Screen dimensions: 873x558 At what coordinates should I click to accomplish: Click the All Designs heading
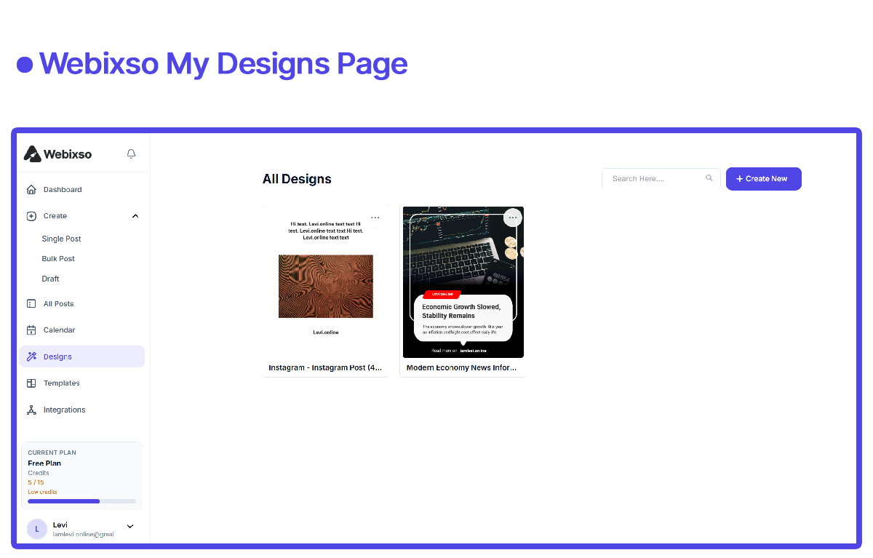pos(297,179)
